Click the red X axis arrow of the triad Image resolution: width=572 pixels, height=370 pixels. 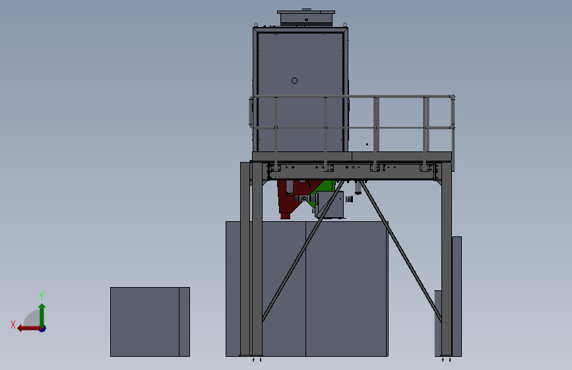point(29,329)
